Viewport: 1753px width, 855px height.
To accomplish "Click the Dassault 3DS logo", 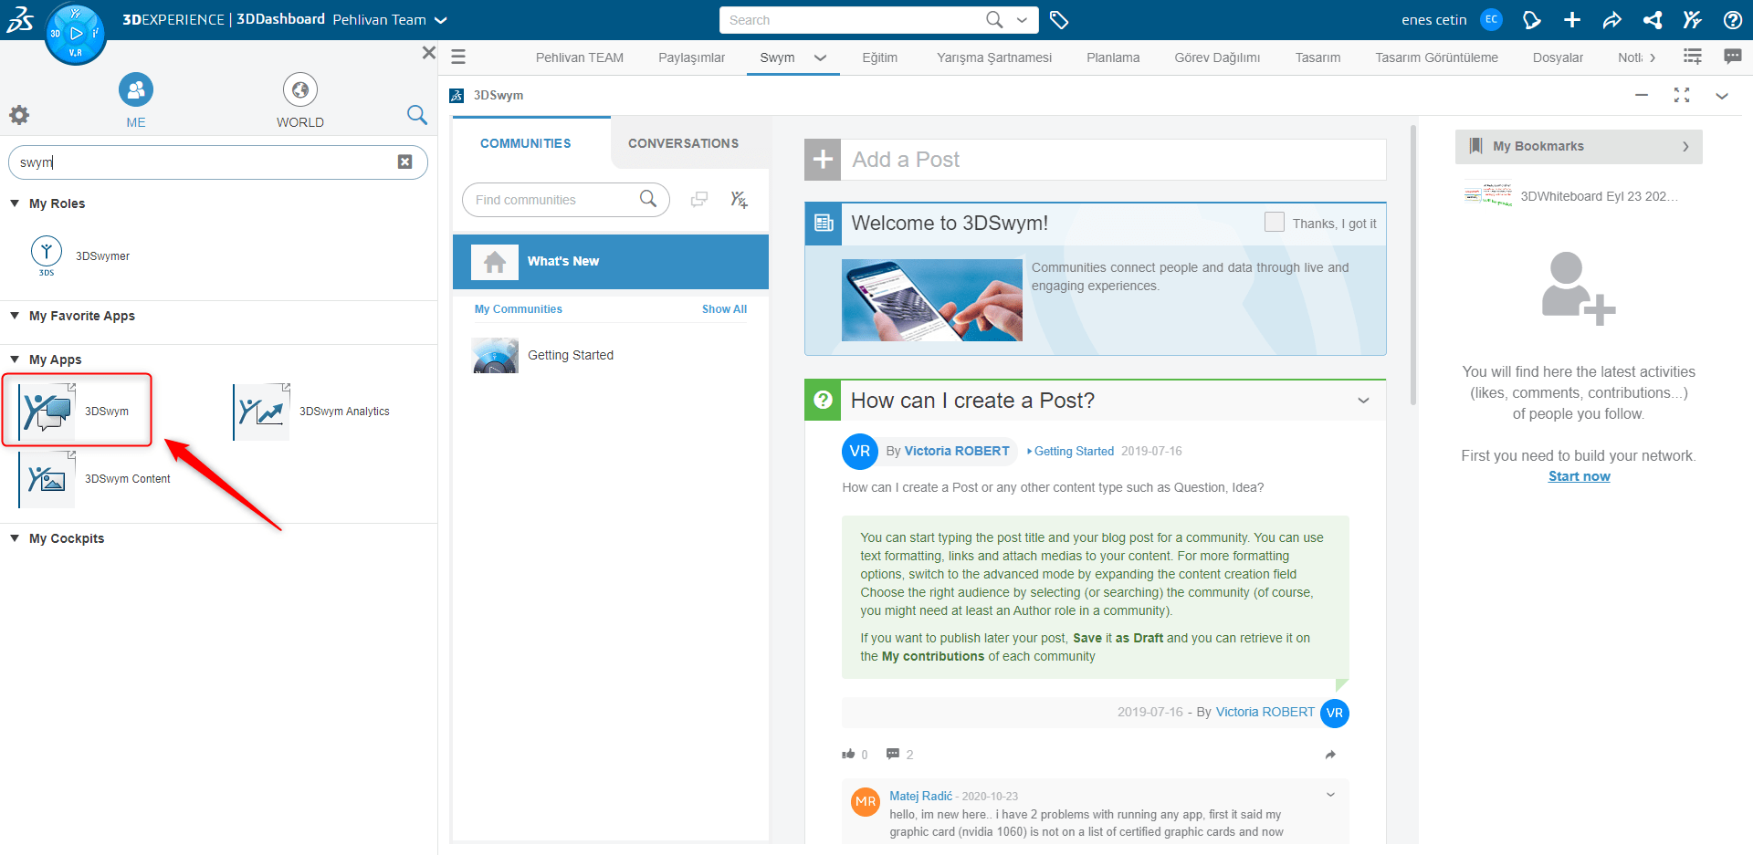I will 20,19.
